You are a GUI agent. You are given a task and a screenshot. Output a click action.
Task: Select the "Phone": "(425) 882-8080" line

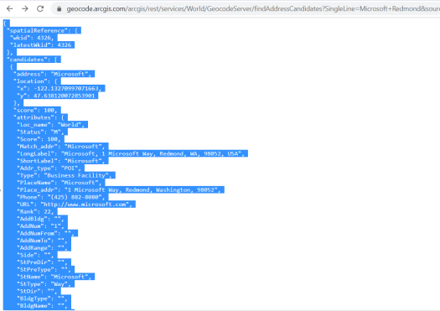[x=62, y=197]
